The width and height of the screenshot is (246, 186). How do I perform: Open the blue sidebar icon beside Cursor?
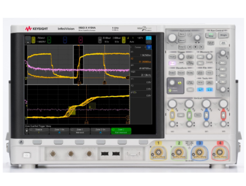coord(149,47)
